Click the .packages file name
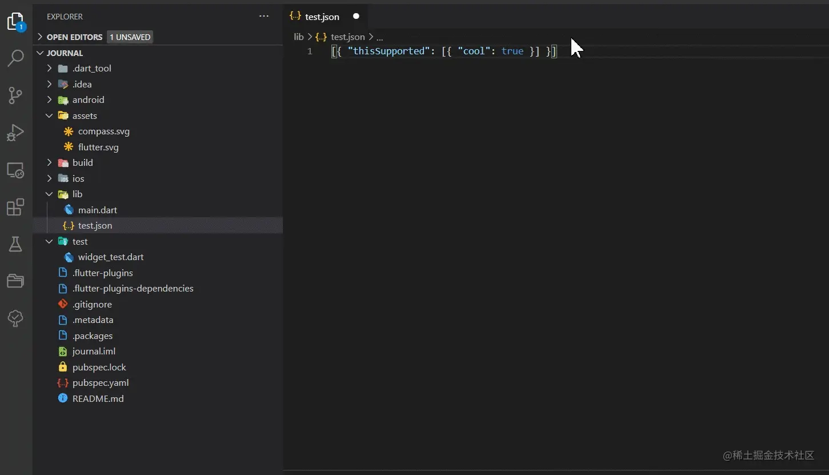This screenshot has height=475, width=829. (93, 336)
